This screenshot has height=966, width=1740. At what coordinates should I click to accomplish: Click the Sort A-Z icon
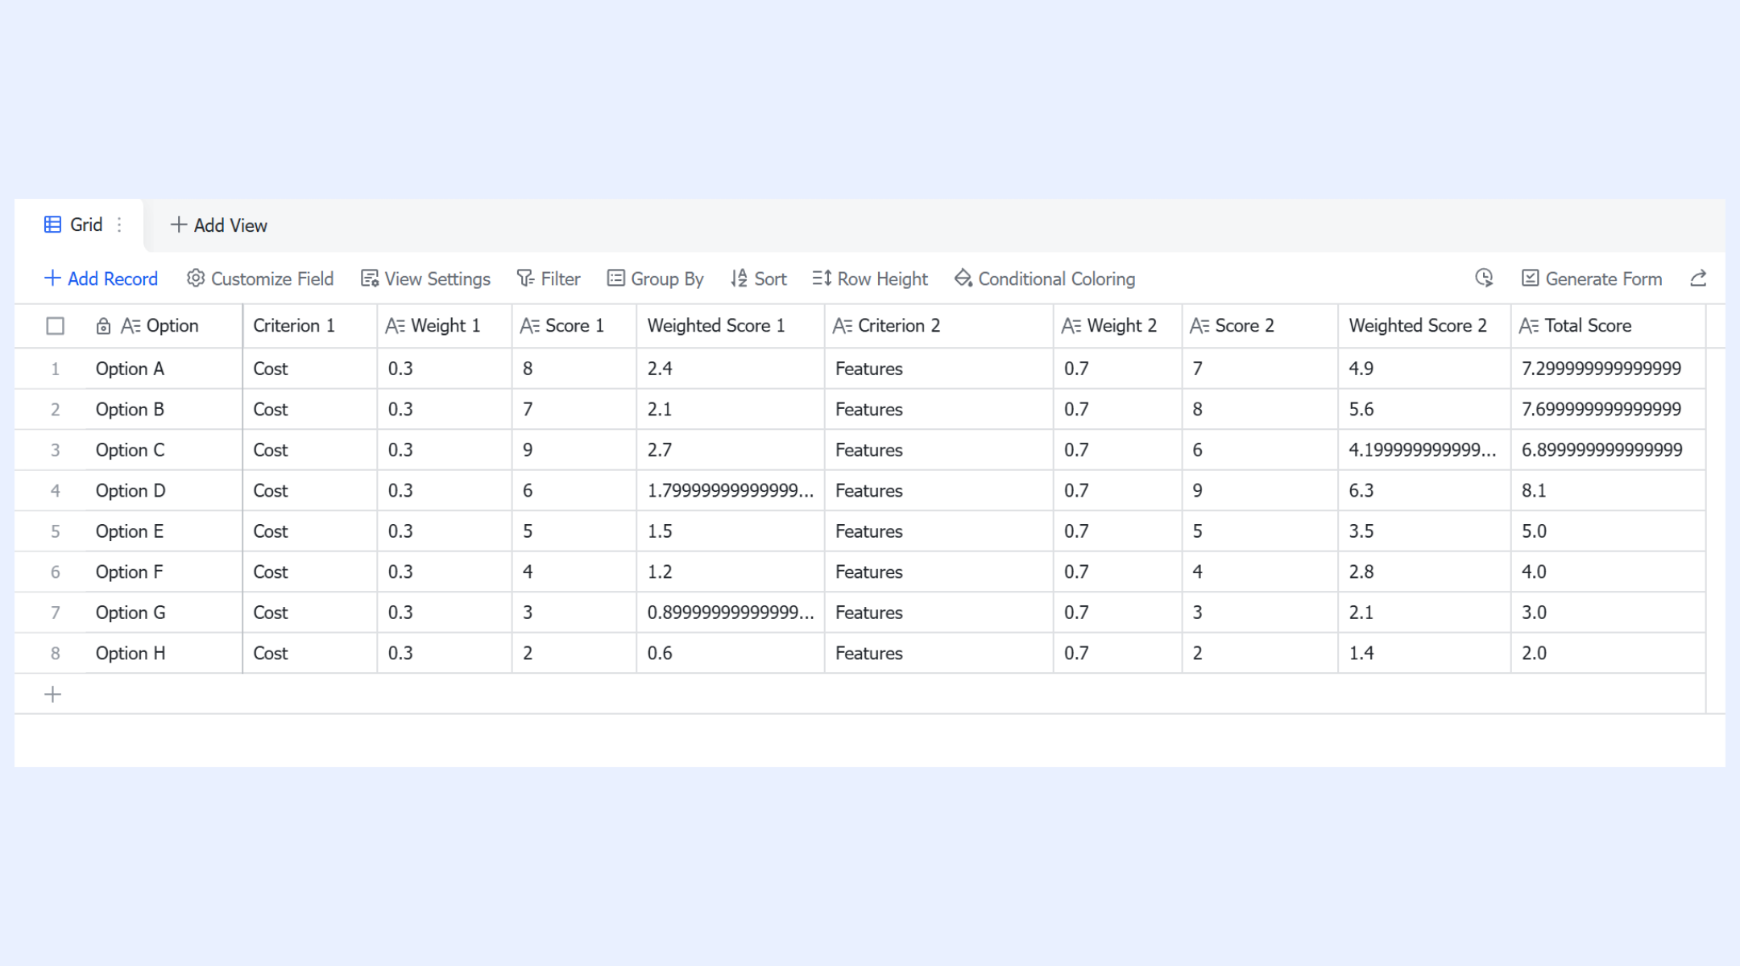(739, 279)
